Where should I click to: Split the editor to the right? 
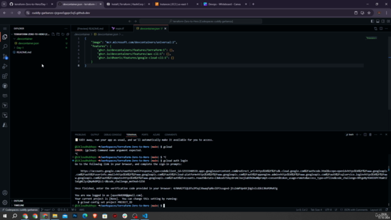(x=381, y=29)
